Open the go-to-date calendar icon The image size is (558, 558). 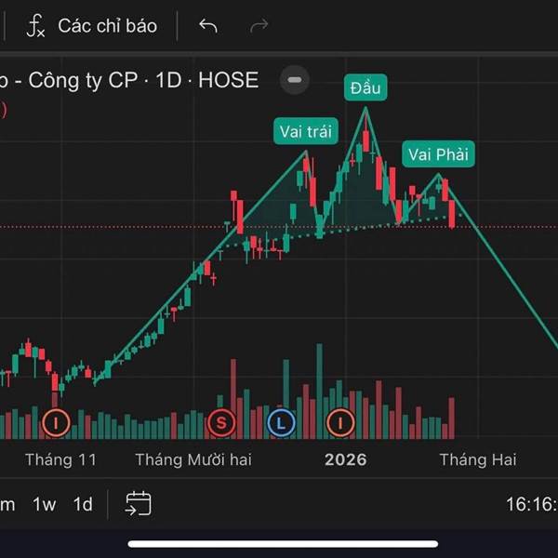(138, 503)
